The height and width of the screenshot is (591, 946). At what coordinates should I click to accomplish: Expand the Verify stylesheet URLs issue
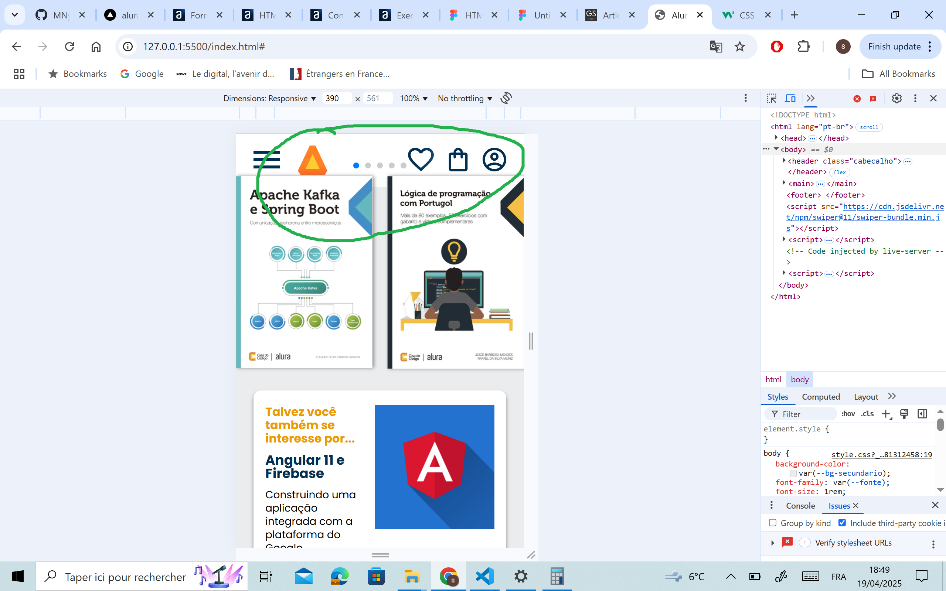772,543
